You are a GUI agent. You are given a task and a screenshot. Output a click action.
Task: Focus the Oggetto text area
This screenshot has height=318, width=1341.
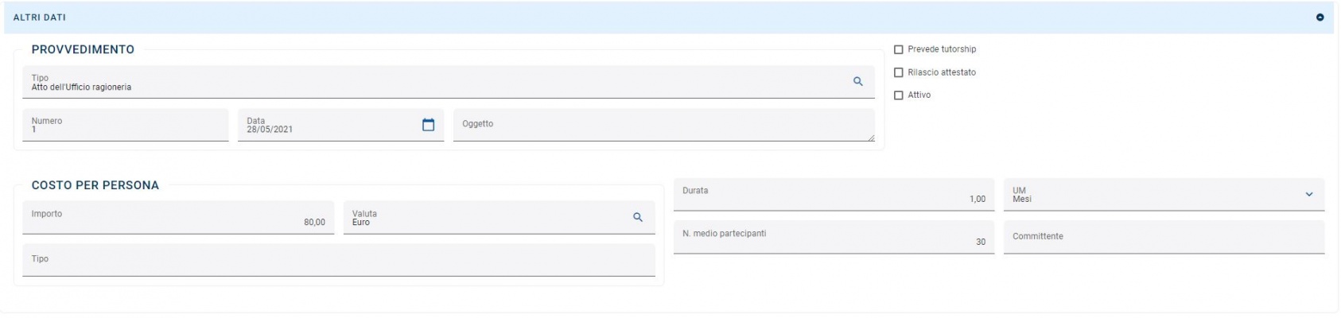663,126
